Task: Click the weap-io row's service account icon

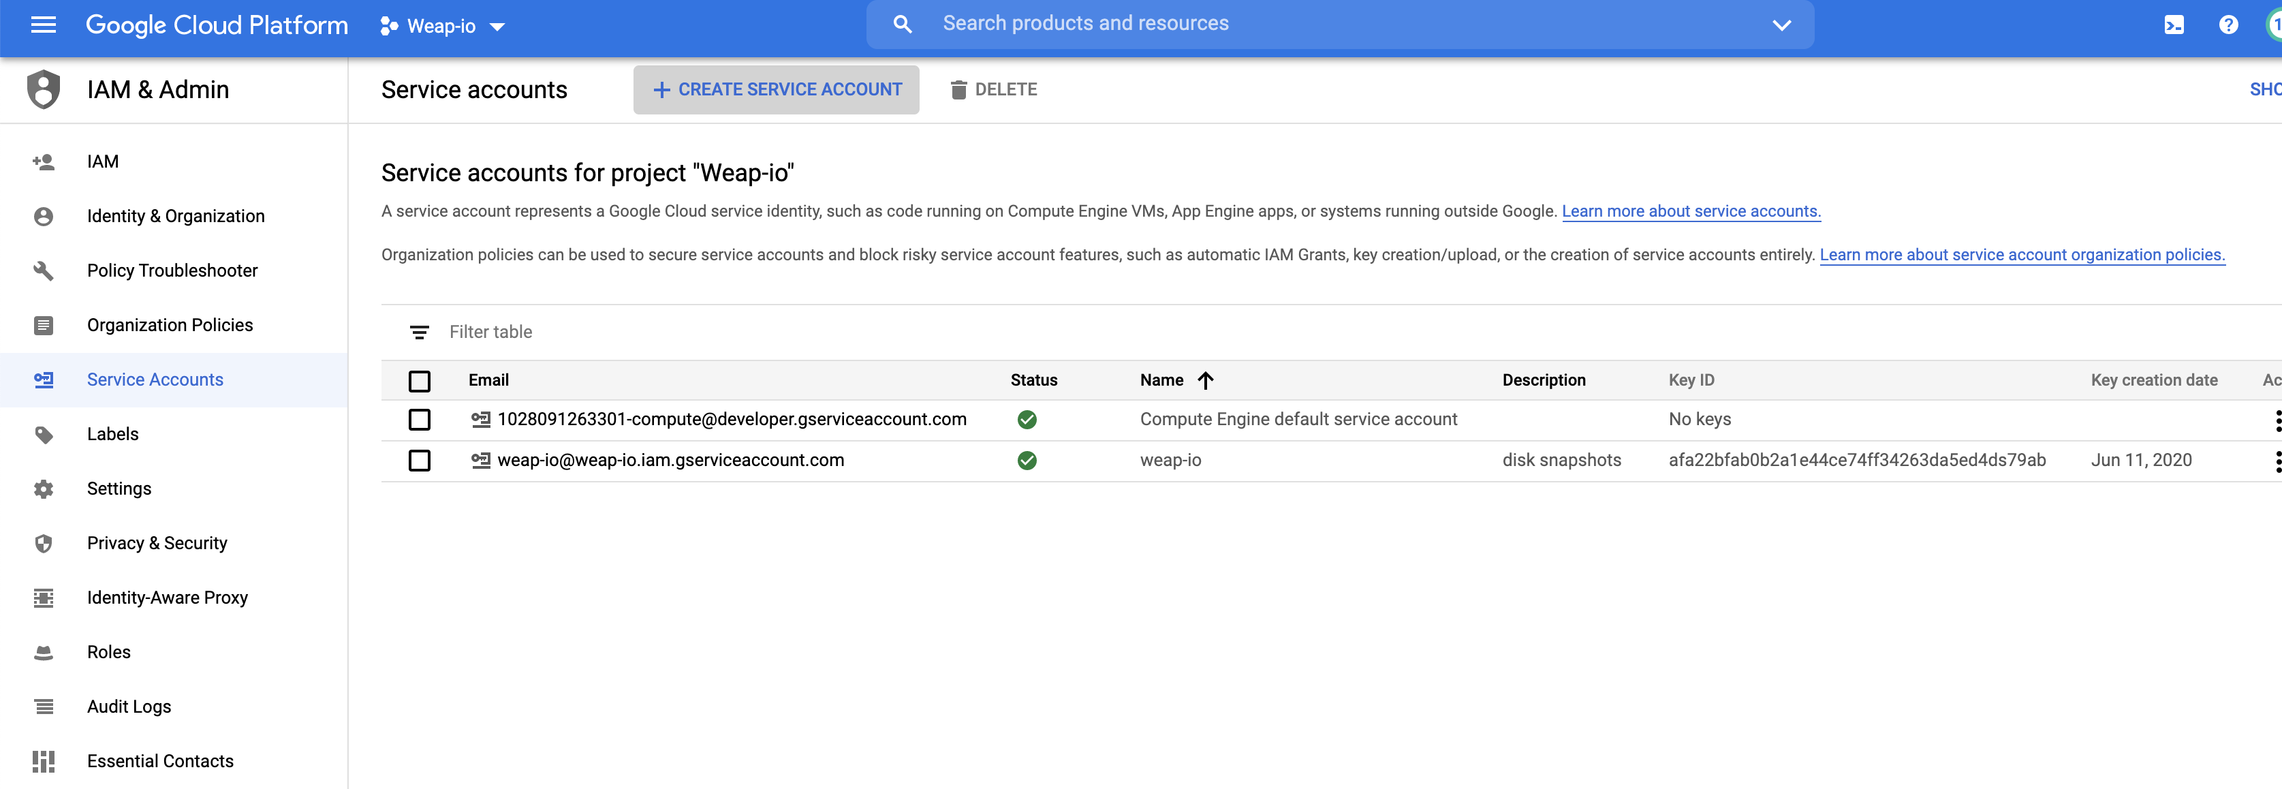Action: pos(480,460)
